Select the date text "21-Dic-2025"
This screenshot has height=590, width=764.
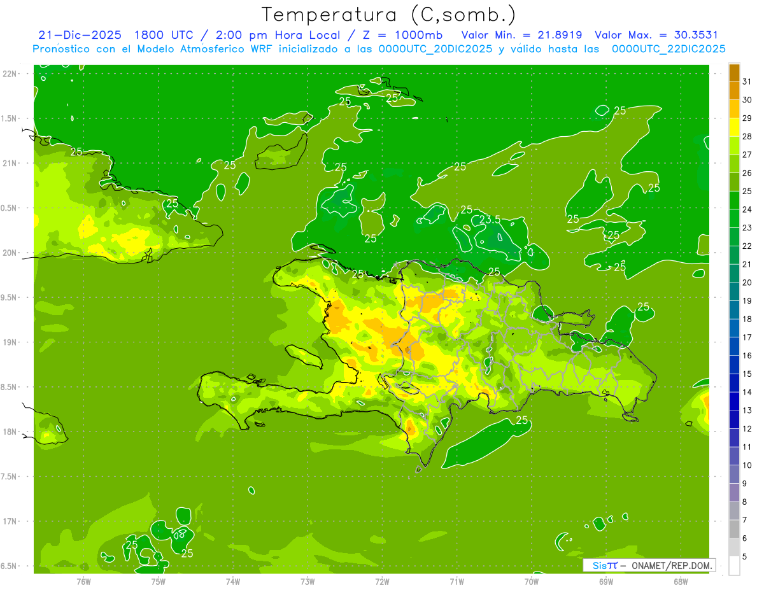(x=80, y=35)
